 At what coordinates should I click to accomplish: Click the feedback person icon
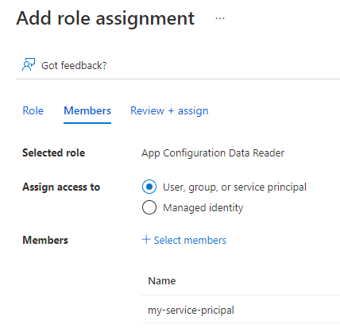[x=29, y=64]
